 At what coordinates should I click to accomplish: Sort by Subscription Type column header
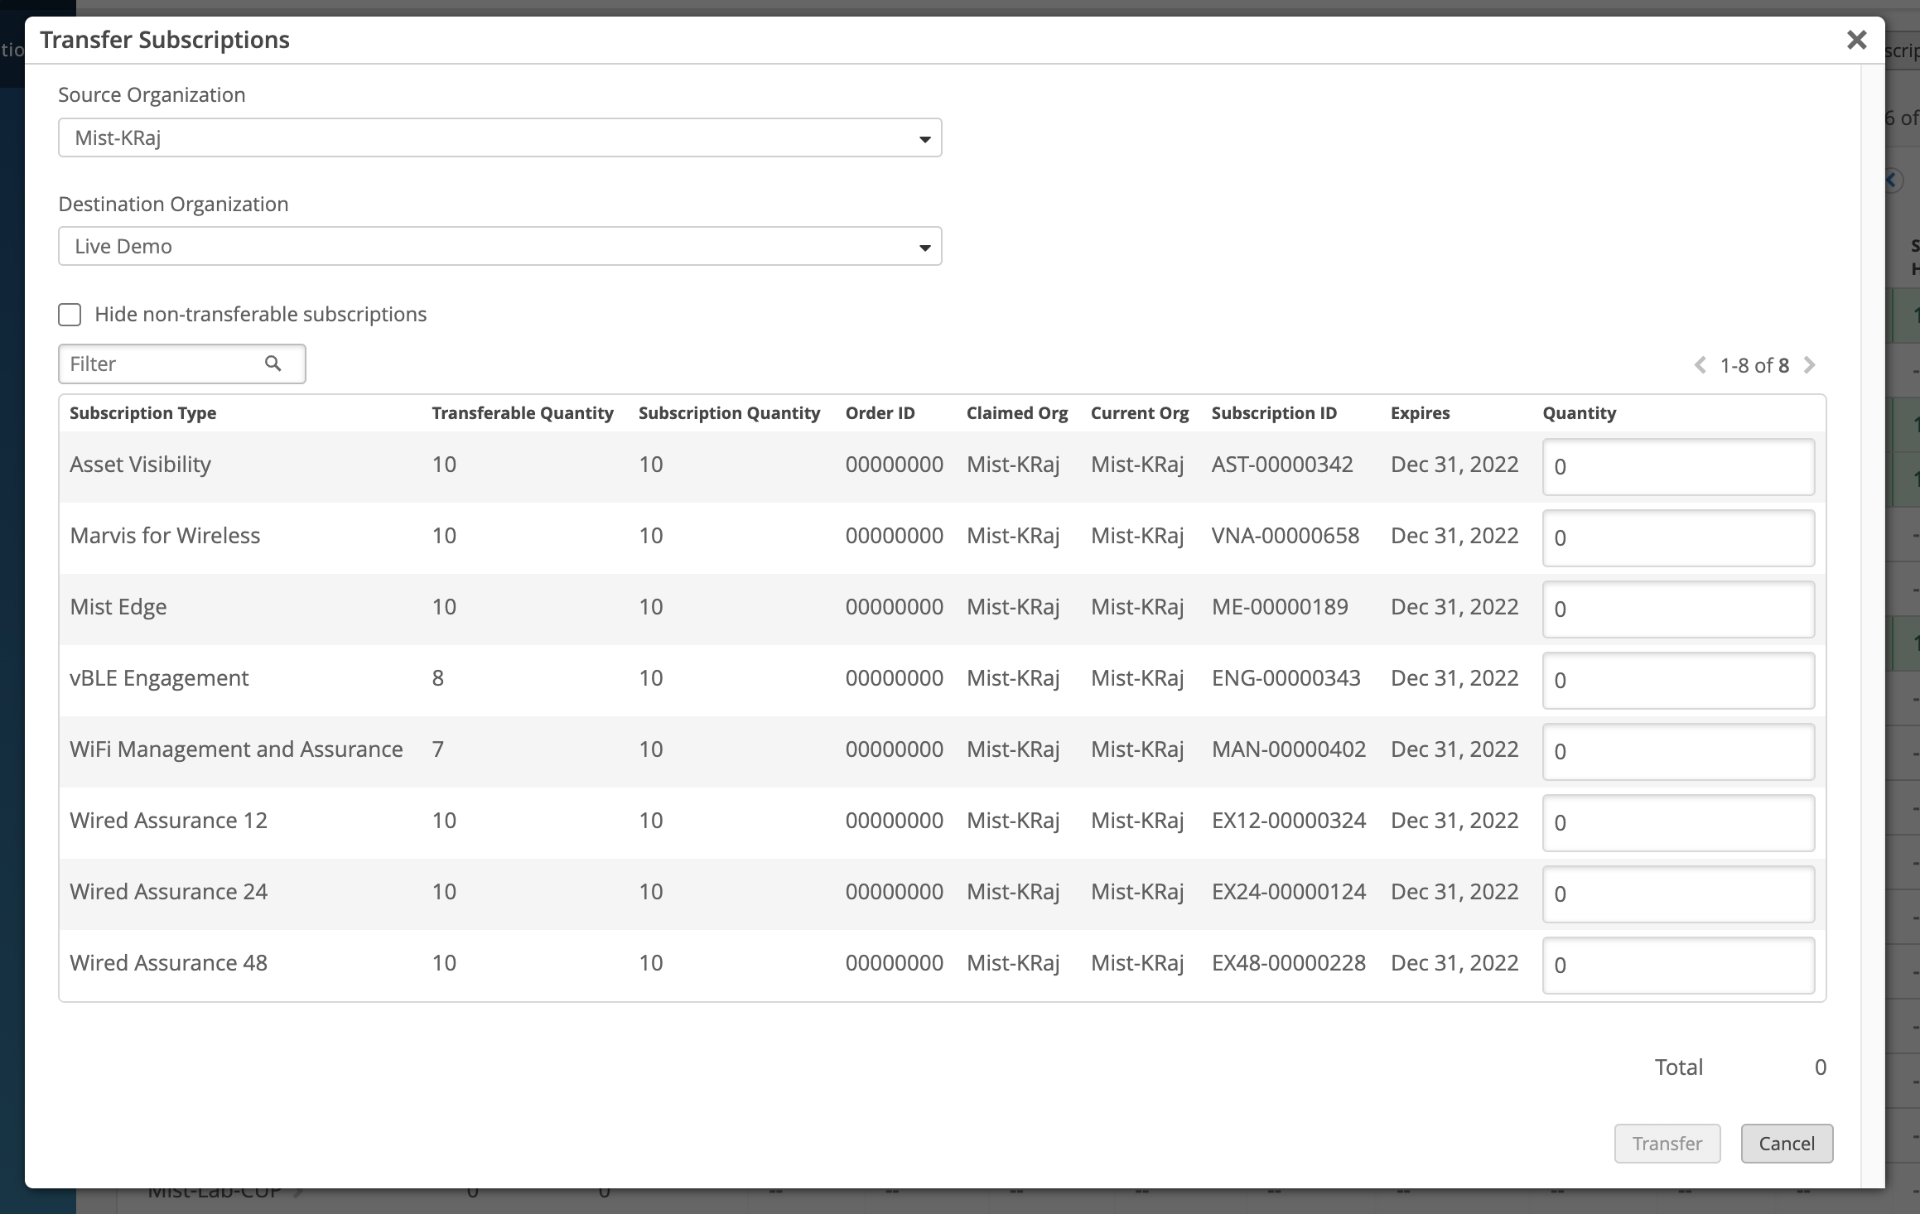click(142, 412)
